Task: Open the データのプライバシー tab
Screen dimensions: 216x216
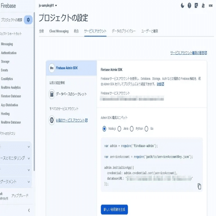Action: coord(124,31)
